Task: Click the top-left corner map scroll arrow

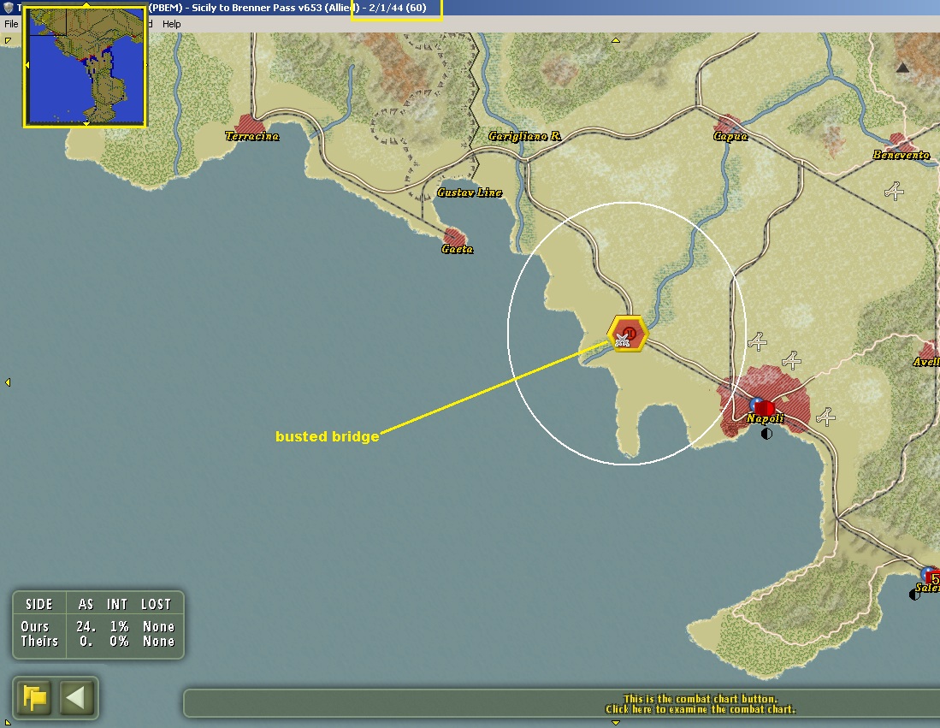Action: point(8,41)
